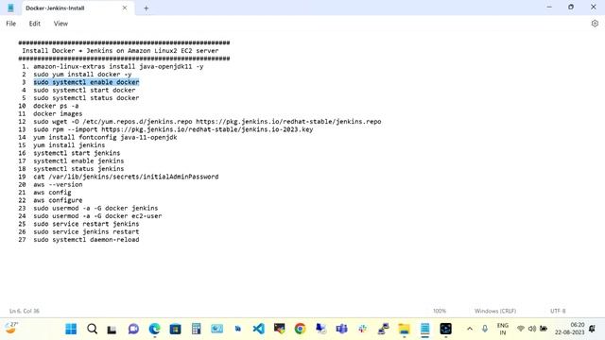The height and width of the screenshot is (340, 605).
Task: Open the View menu
Action: (x=60, y=24)
